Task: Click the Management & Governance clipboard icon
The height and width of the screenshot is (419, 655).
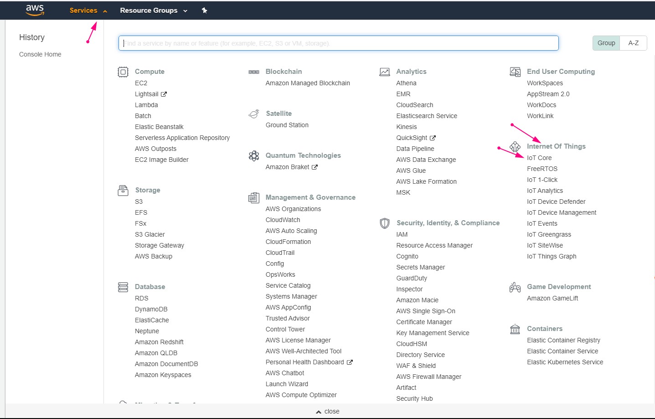Action: [x=254, y=198]
